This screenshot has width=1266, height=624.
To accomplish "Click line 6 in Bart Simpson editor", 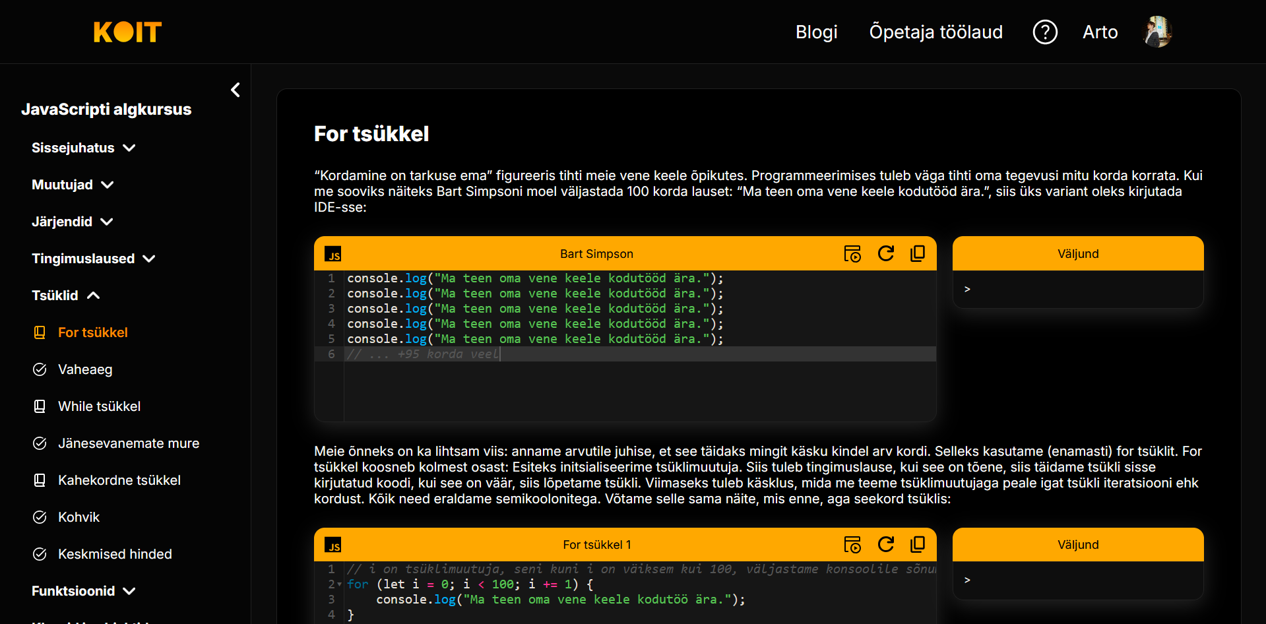I will click(x=594, y=354).
